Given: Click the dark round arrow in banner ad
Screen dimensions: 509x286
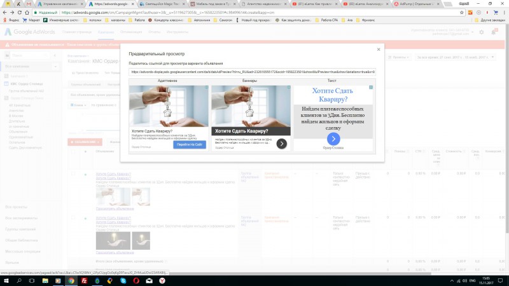Looking at the screenshot, I should click(281, 144).
